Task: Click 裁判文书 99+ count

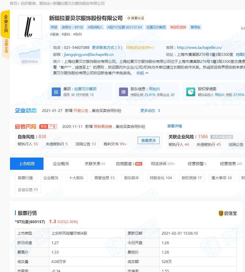Action: click(115, 144)
